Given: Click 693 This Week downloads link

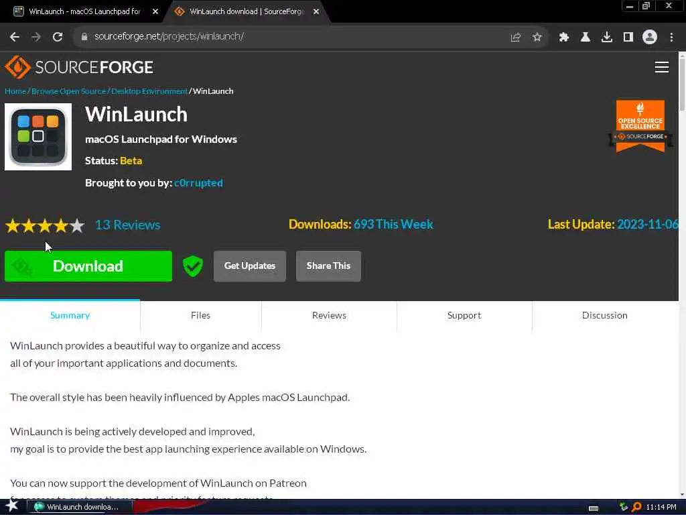Looking at the screenshot, I should 393,224.
